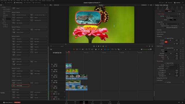Select the turtle clip on Video 5
Image resolution: width=185 pixels, height=104 pixels.
[69, 66]
